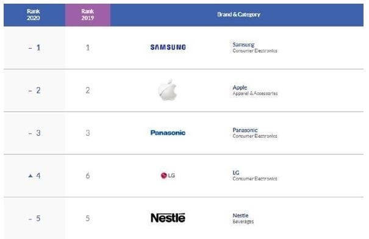
Task: Click Apple's Apparel & Accessories category text
Action: (255, 93)
